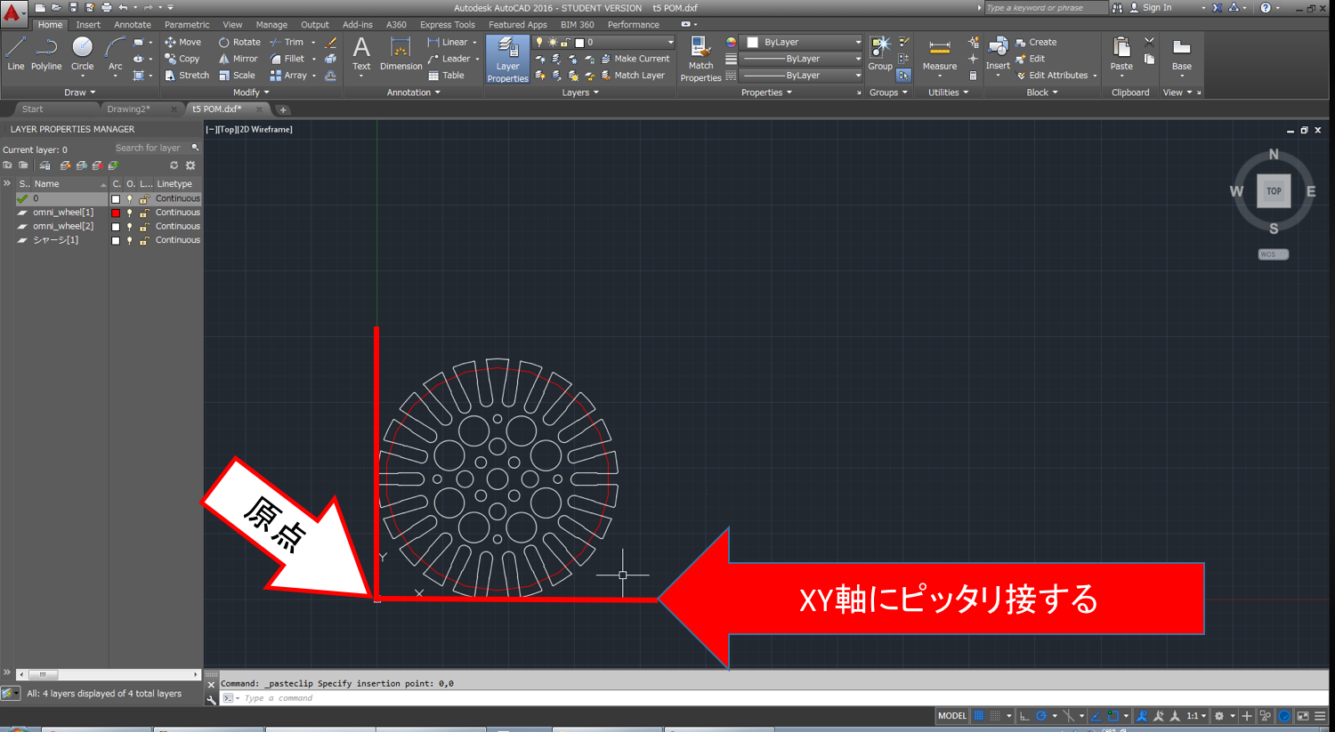Open layer manager settings gear
This screenshot has height=732, width=1335.
pyautogui.click(x=190, y=165)
